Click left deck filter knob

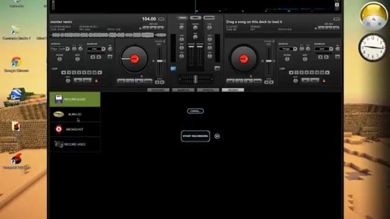tap(60, 60)
